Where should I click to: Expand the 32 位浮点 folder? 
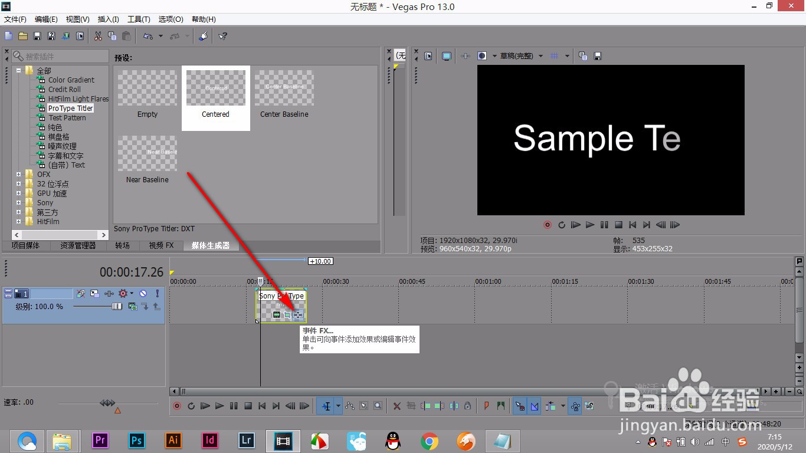[x=19, y=183]
